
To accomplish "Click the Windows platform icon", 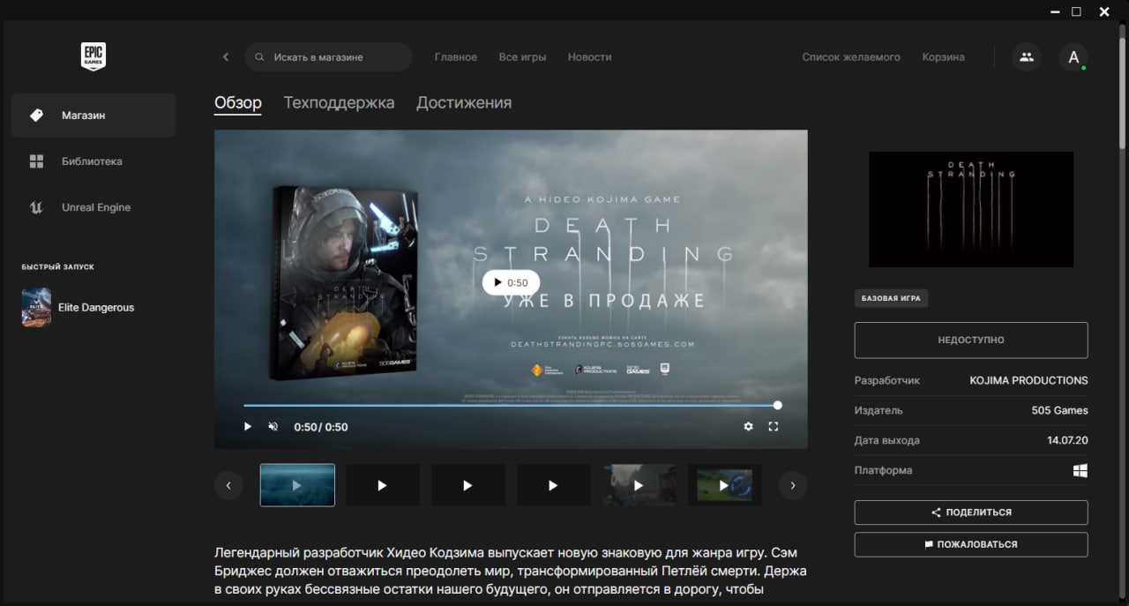I will [x=1080, y=470].
